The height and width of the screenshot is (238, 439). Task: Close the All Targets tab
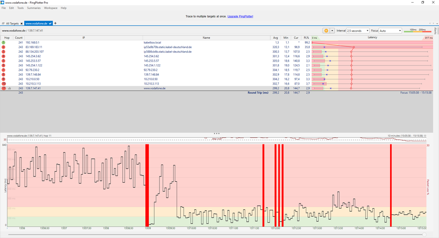point(22,24)
